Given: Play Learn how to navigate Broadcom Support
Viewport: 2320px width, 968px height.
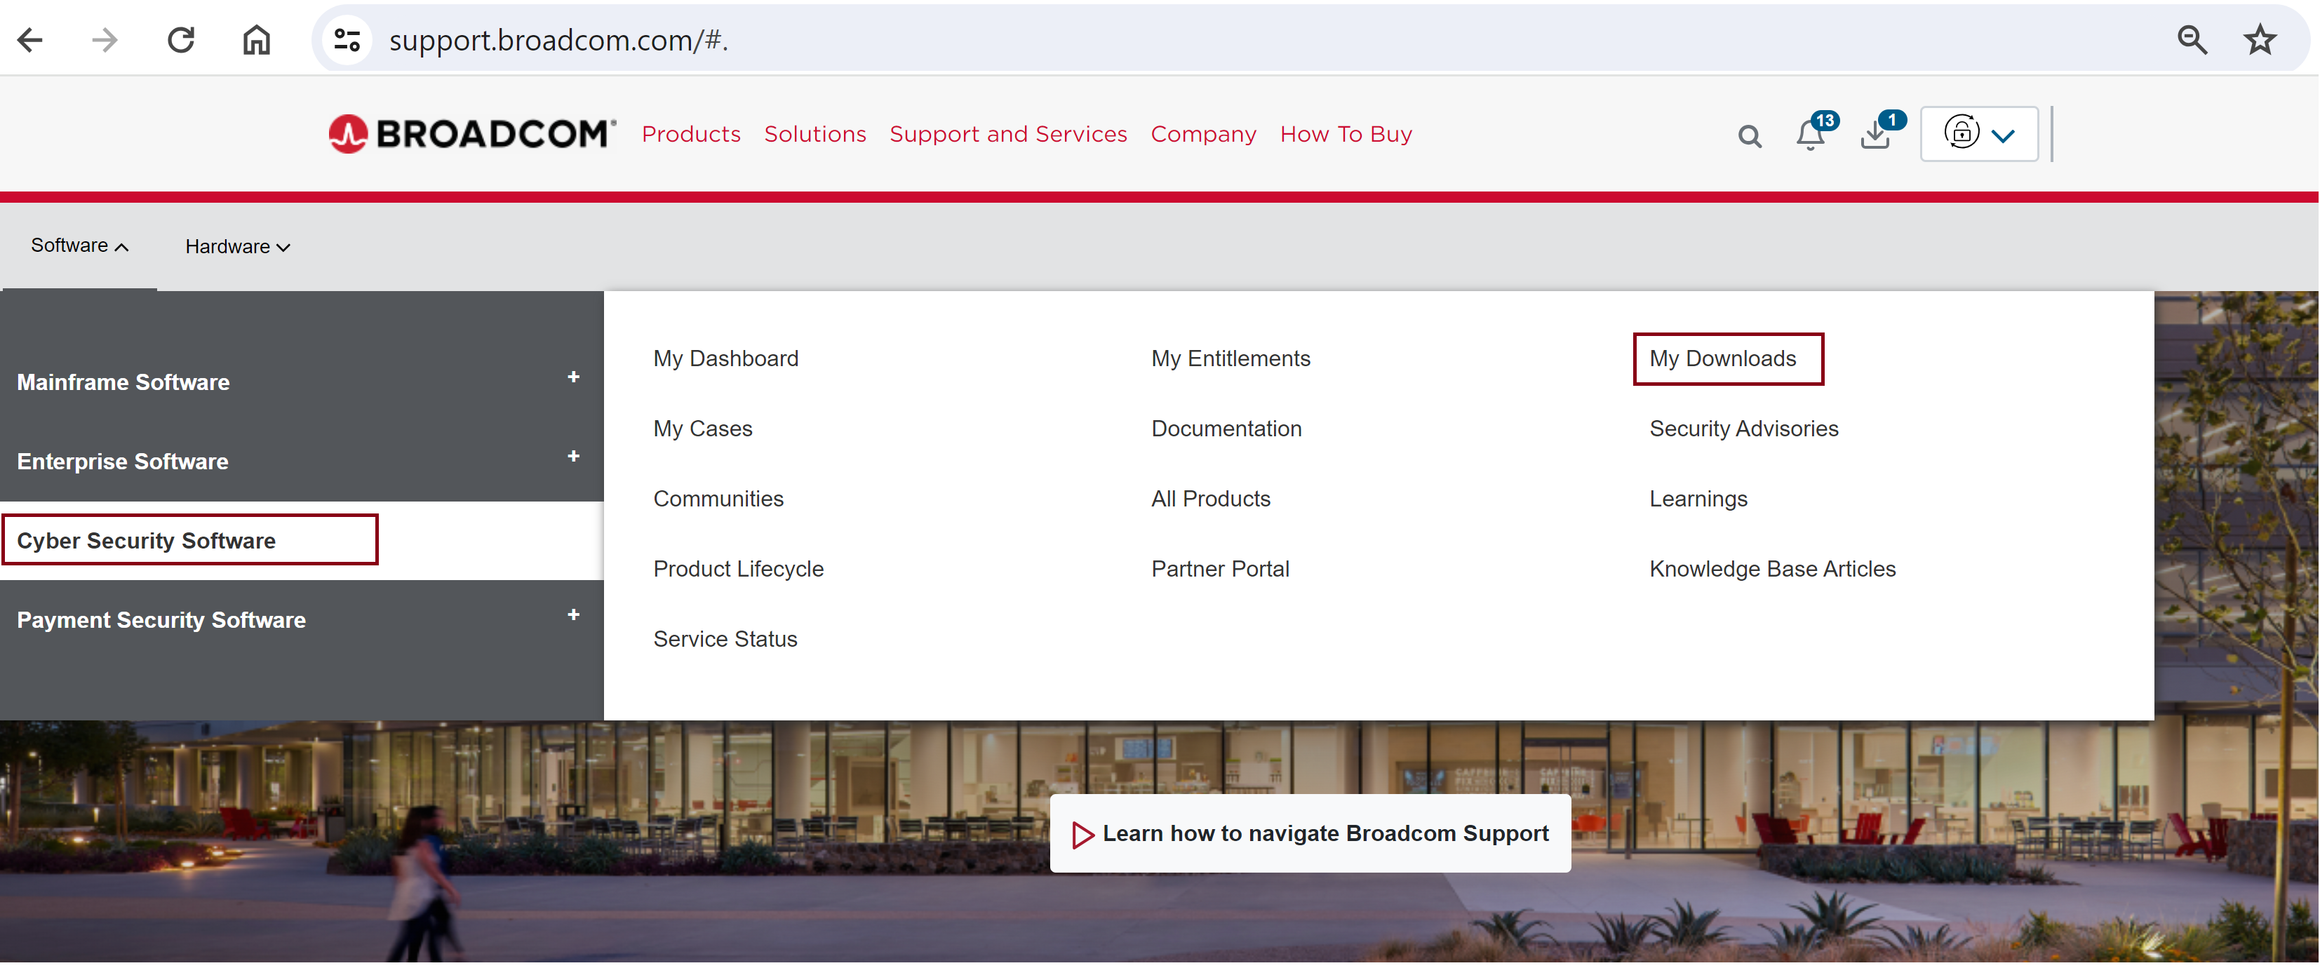Looking at the screenshot, I should 1310,833.
